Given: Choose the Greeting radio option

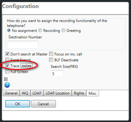Looking at the screenshot, I should click(x=63, y=30).
